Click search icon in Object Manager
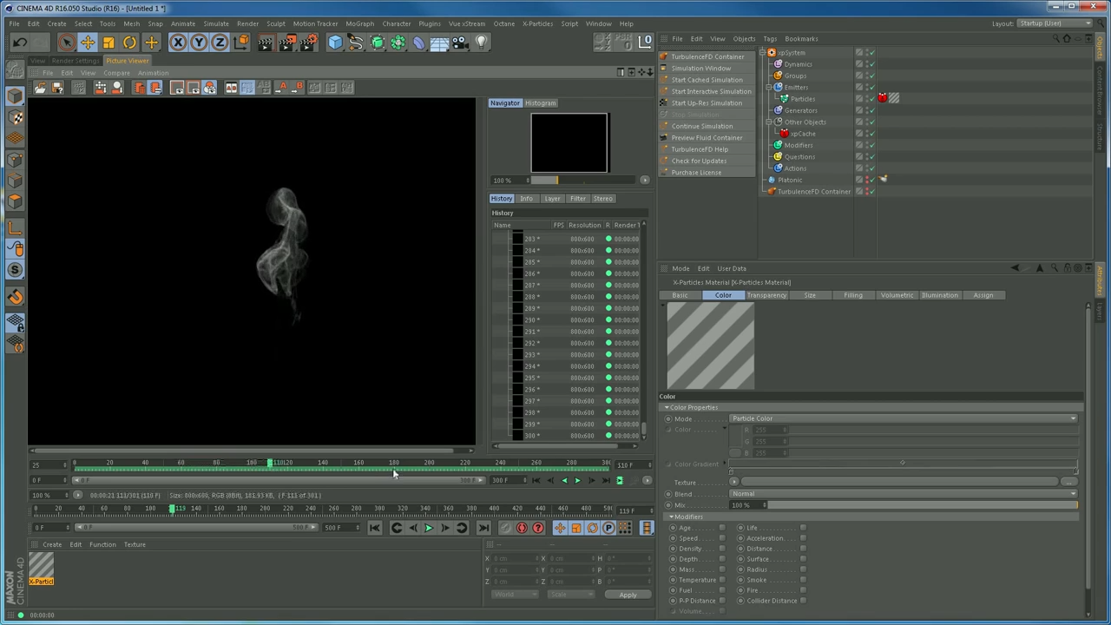Viewport: 1111px width, 625px height. pyautogui.click(x=1055, y=38)
